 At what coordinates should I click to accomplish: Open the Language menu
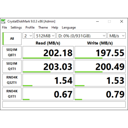[x=69, y=27]
